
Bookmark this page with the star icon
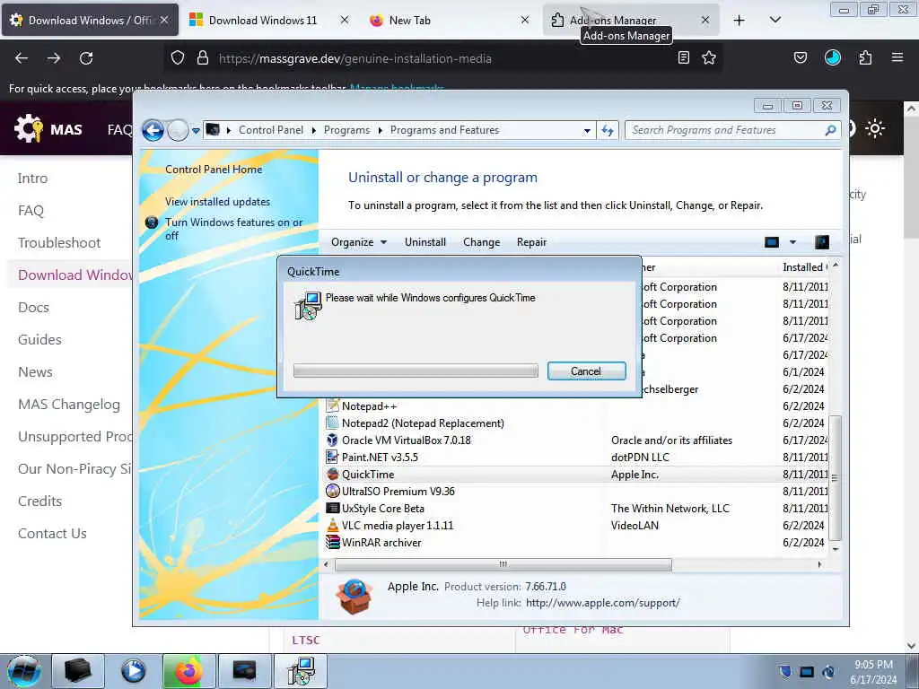point(709,57)
